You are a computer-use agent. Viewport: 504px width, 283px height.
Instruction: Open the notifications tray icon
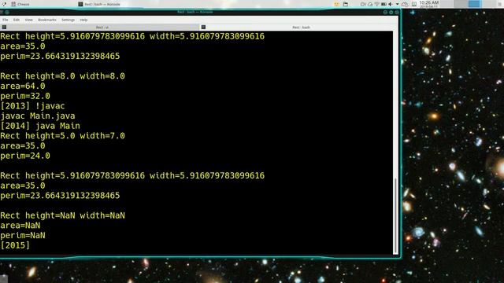pyautogui.click(x=370, y=4)
